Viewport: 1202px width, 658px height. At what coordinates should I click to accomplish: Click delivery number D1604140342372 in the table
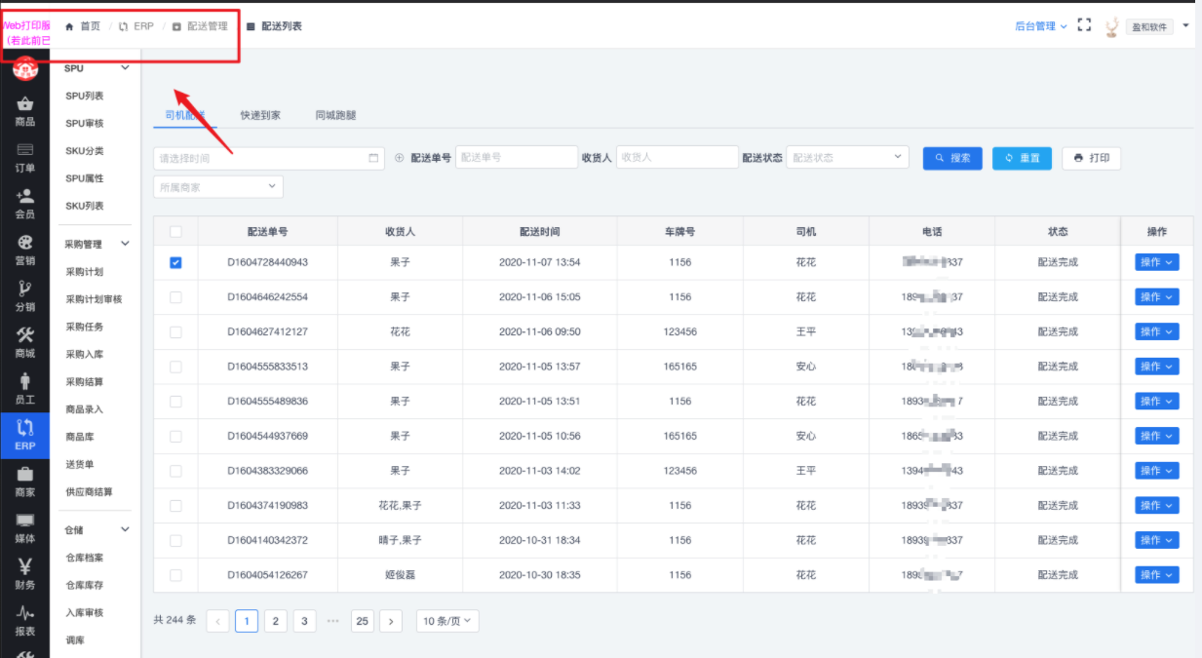point(267,540)
